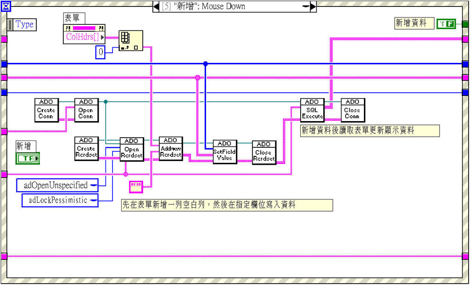Select the ADO Close Conn node
Screen dimensions: 470x285
(353, 110)
